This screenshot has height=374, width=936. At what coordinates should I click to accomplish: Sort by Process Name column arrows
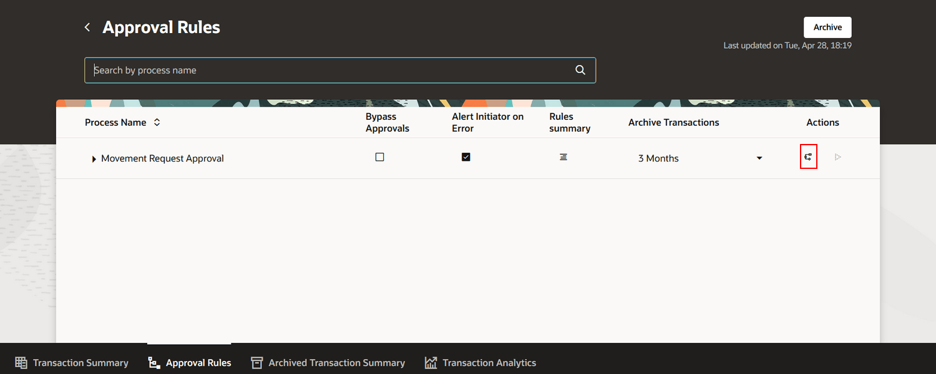[157, 123]
